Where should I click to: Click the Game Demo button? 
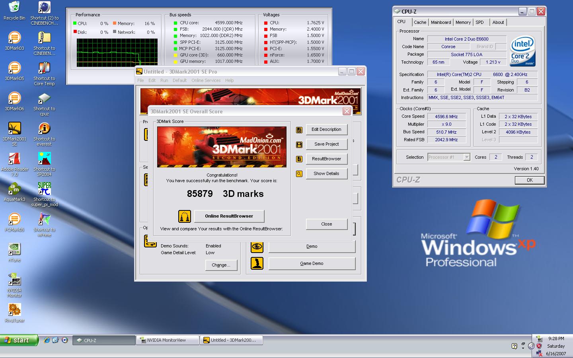point(312,264)
